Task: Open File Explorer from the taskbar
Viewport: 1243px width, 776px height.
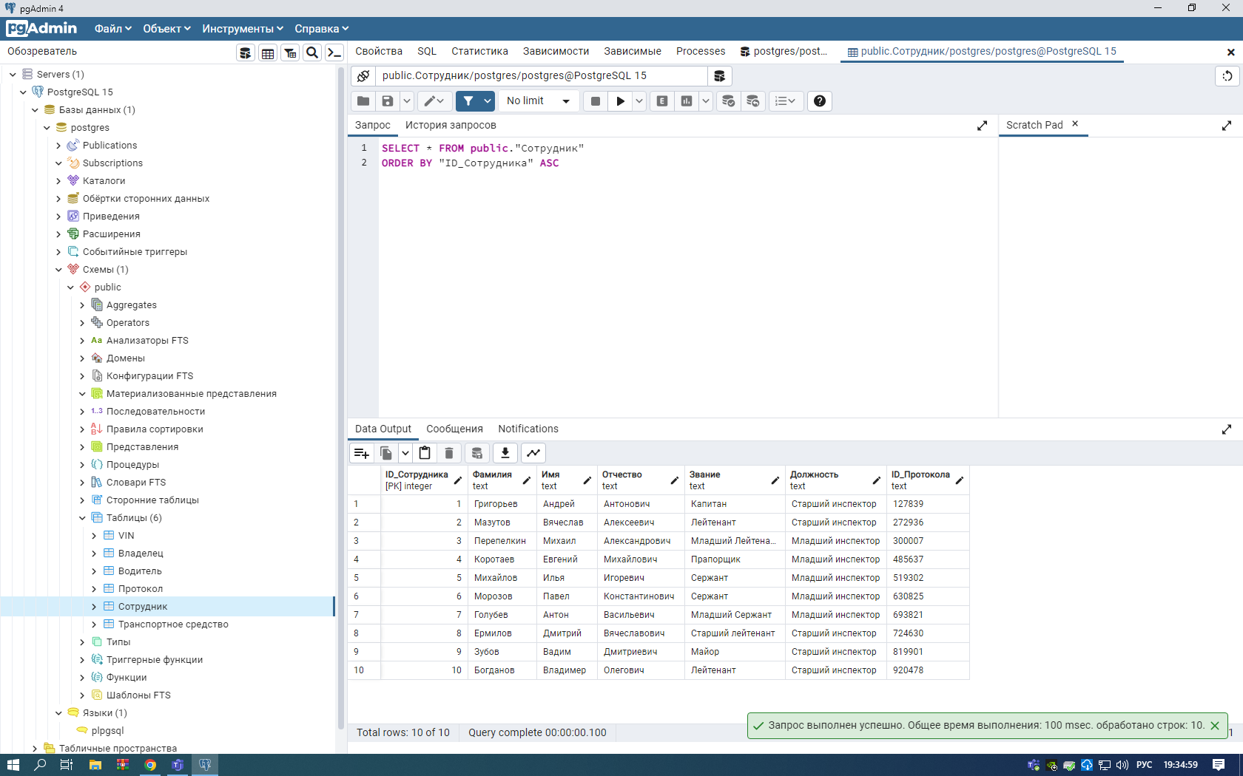Action: [95, 765]
